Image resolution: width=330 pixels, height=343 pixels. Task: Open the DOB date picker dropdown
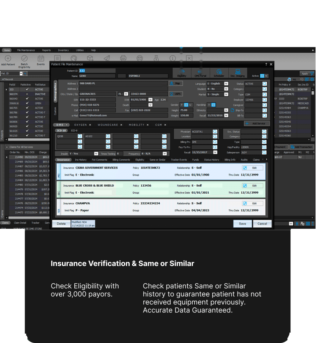pyautogui.click(x=150, y=99)
